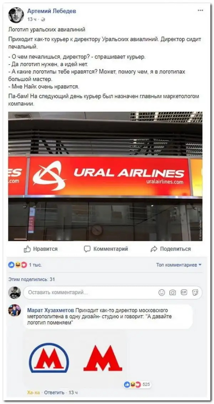View post reaction icons next to 1 тыс.
This screenshot has height=404, width=214.
click(x=17, y=265)
